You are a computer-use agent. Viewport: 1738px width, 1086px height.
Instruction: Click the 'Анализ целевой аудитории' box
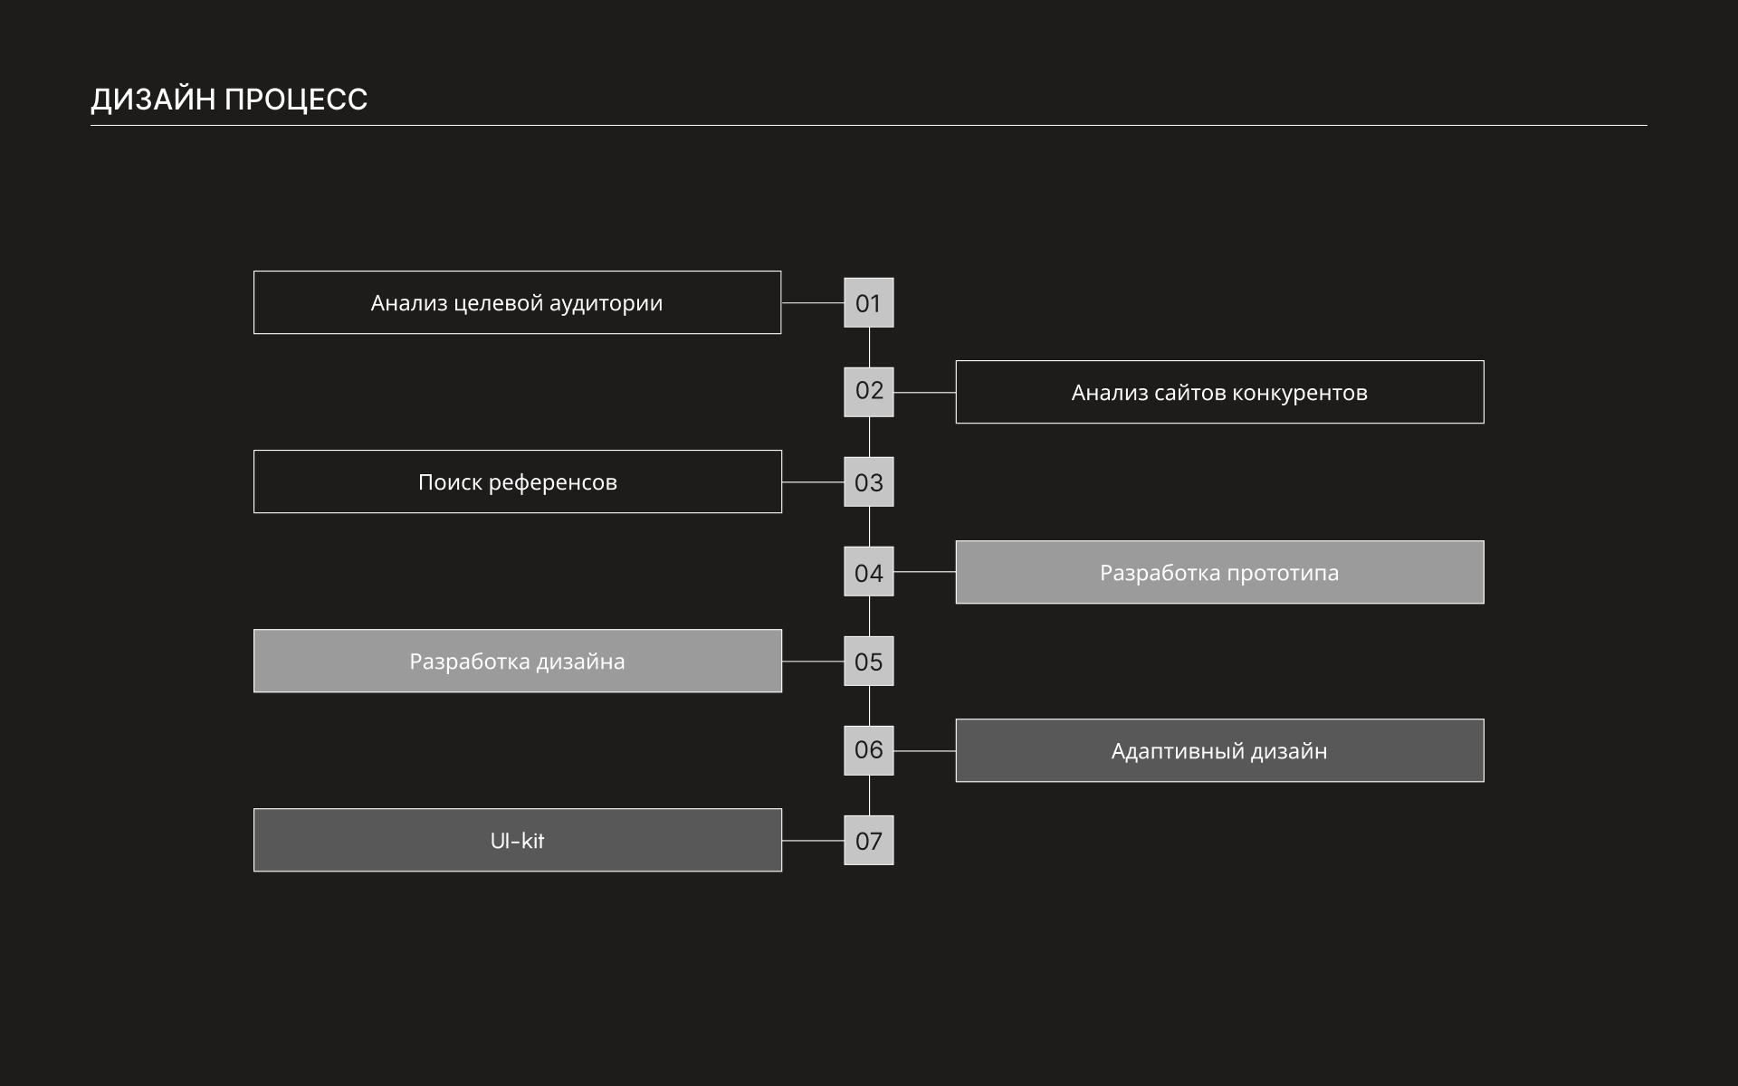517,302
